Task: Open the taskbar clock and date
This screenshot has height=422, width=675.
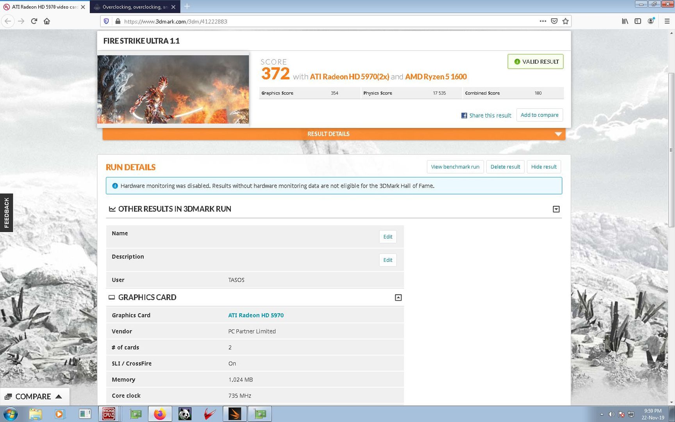Action: point(653,414)
